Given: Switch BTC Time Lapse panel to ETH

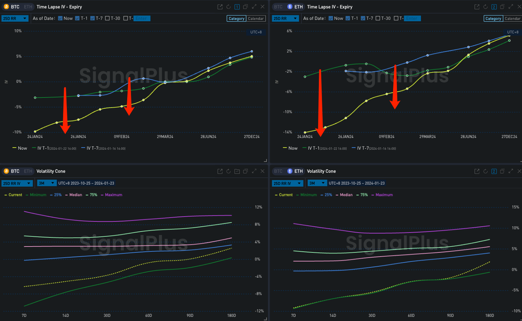Looking at the screenshot, I should (x=28, y=7).
